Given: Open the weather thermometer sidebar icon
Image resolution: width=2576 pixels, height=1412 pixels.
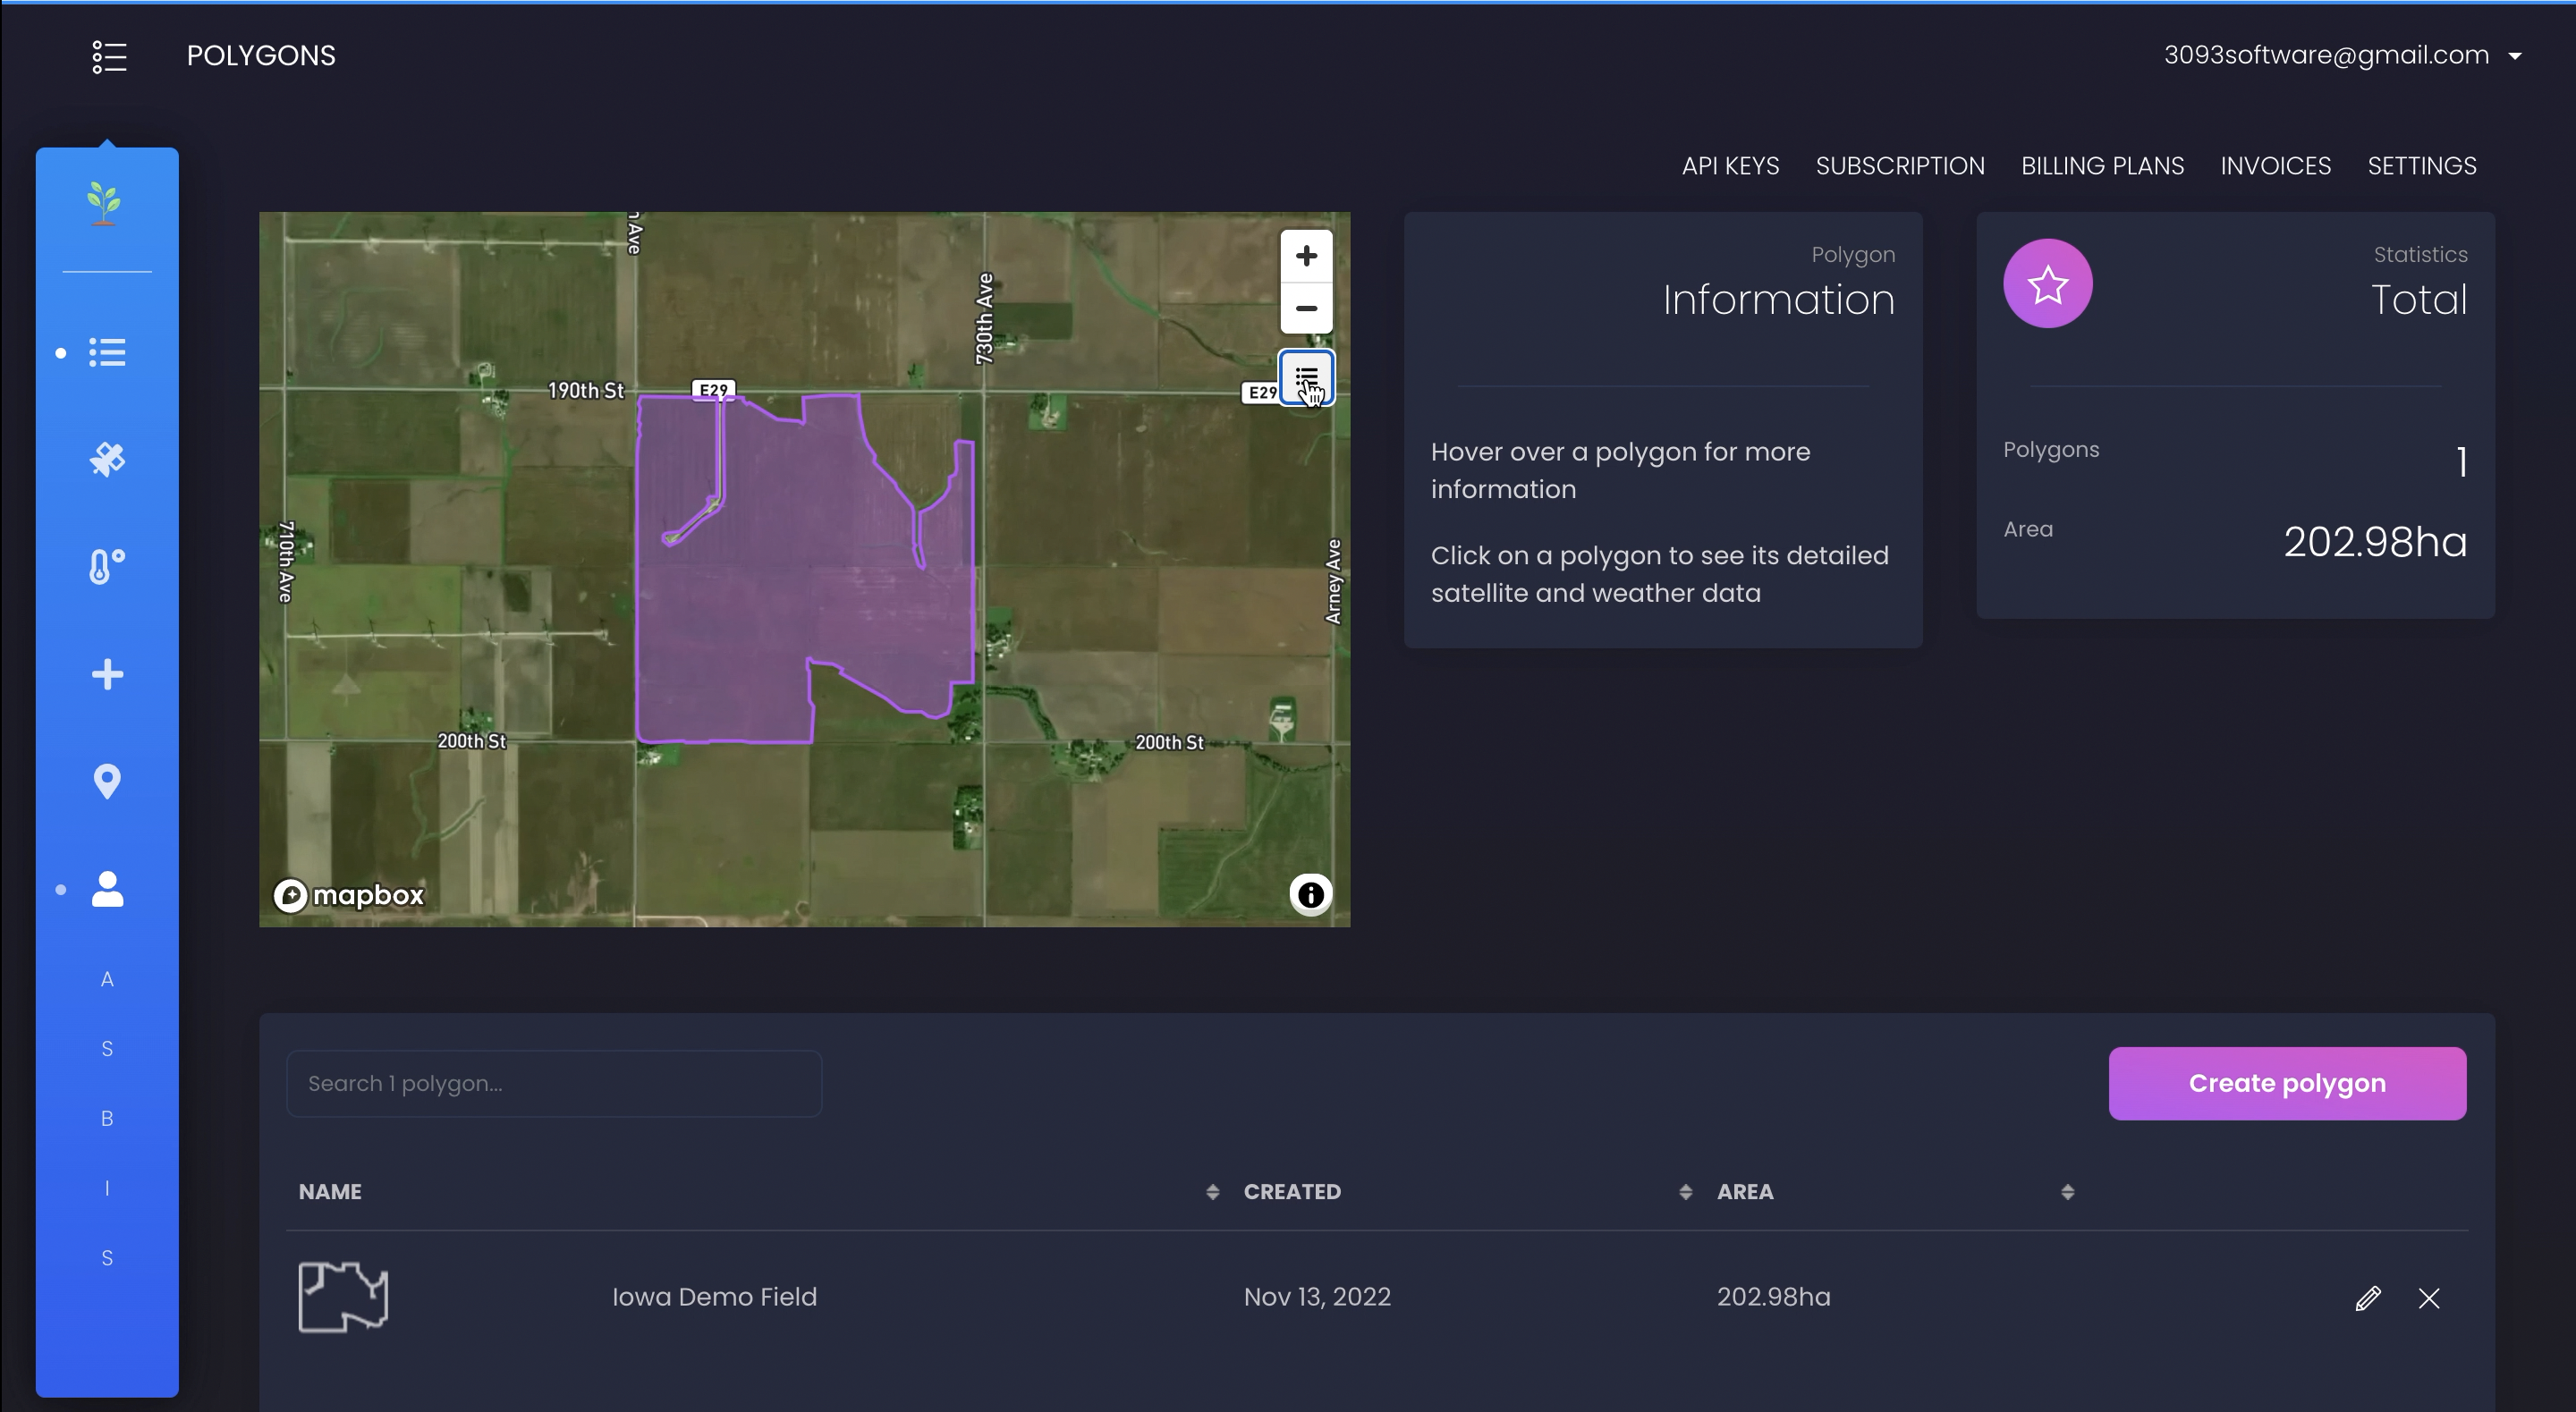Looking at the screenshot, I should 107,566.
